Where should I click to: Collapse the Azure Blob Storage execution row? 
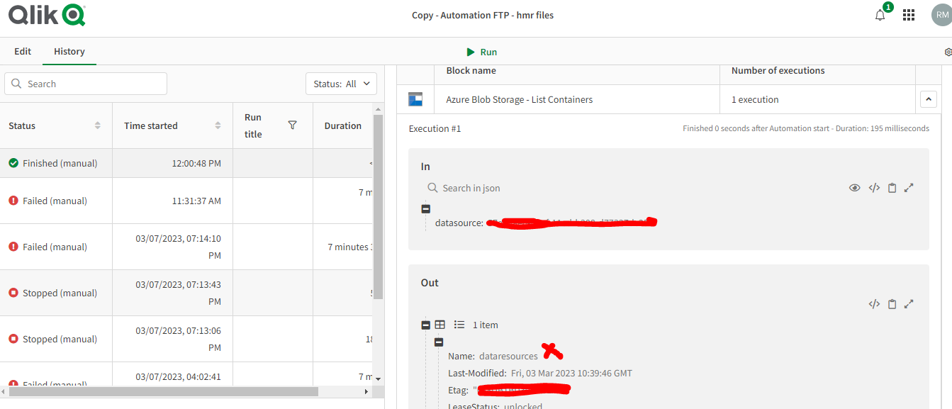click(928, 99)
